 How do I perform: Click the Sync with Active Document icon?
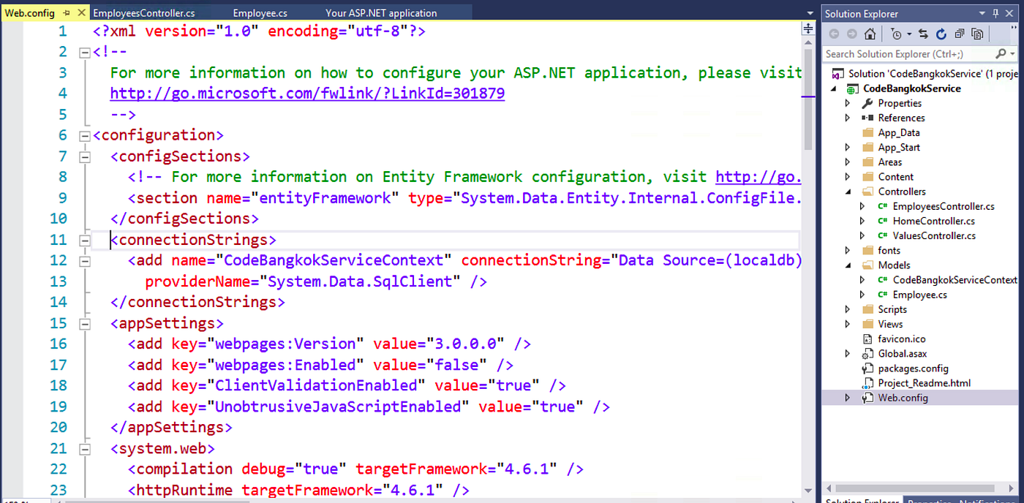coord(924,34)
